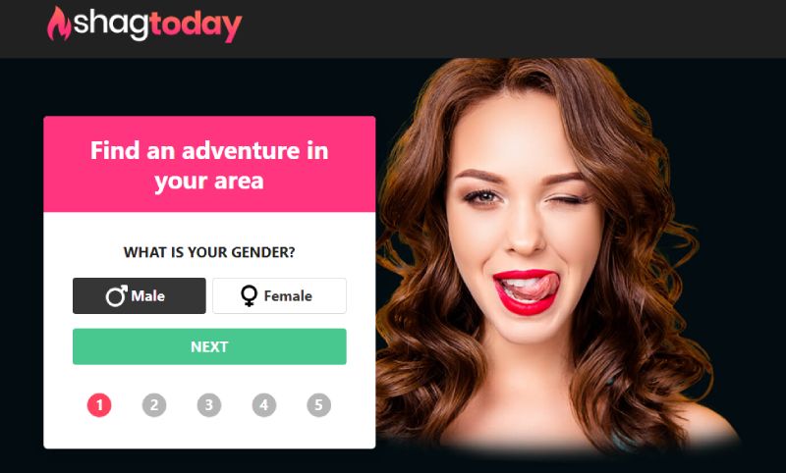Click the pink "today" logo text

click(196, 26)
